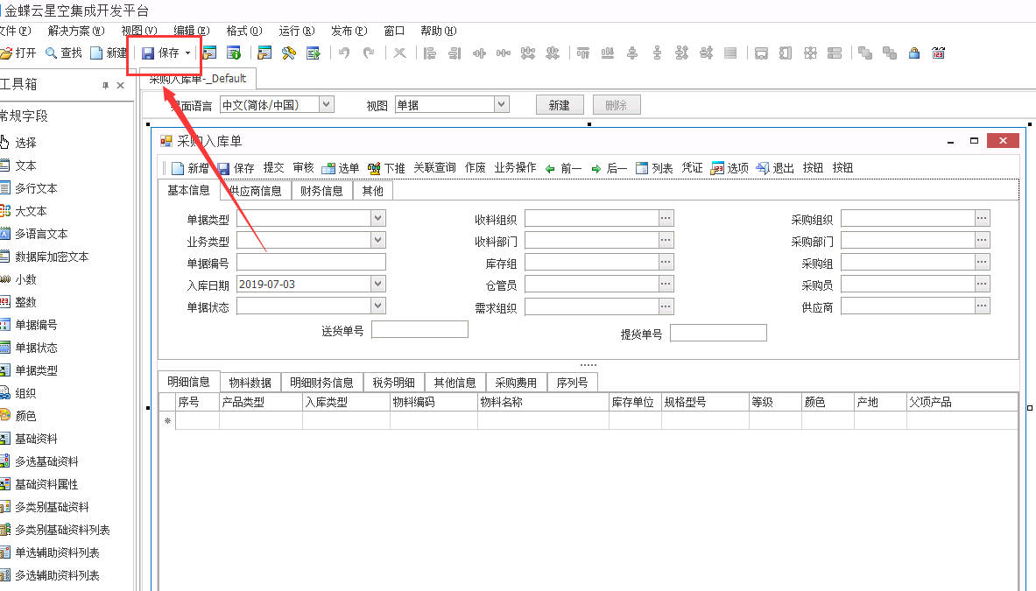Image resolution: width=1036 pixels, height=591 pixels.
Task: Click the 下推 toolbar button
Action: [x=386, y=168]
